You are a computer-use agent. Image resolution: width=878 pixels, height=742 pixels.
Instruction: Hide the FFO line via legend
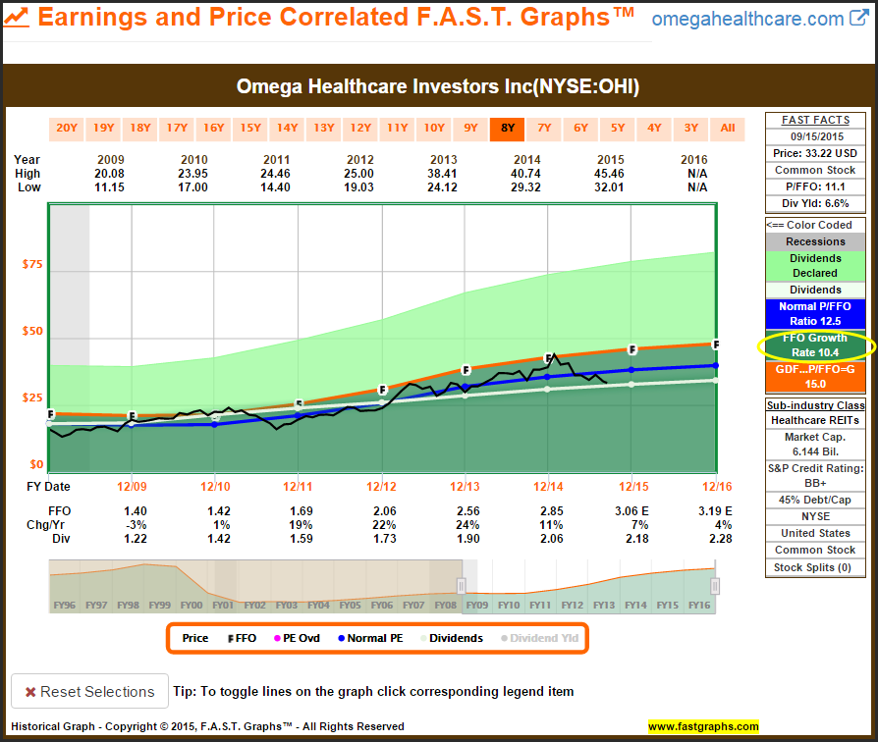tap(242, 638)
